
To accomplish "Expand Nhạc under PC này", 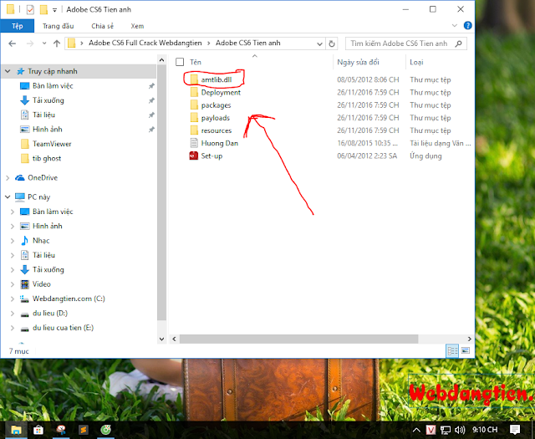I will point(13,241).
